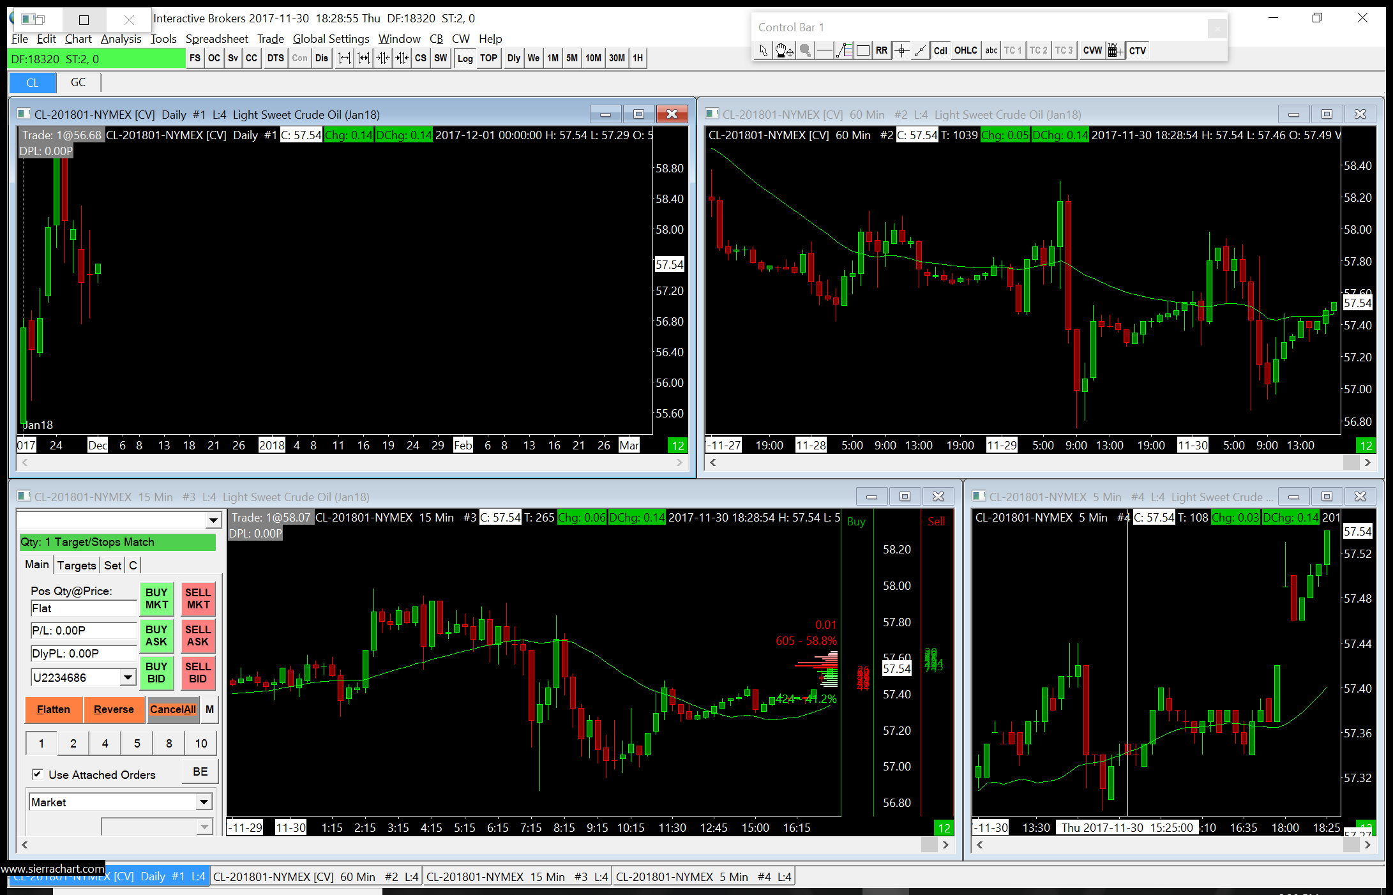Toggle the Cdl candlestick mode button

[940, 50]
